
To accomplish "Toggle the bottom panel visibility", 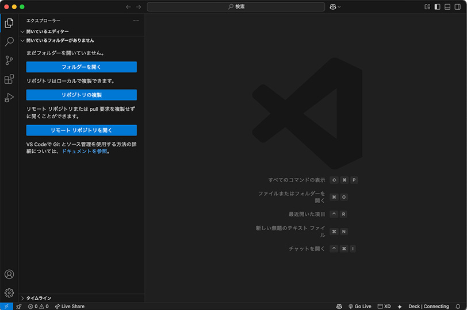I will coord(447,7).
